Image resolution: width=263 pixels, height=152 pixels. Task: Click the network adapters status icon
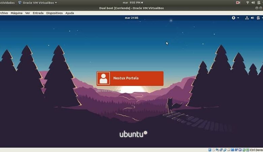(x=221, y=150)
